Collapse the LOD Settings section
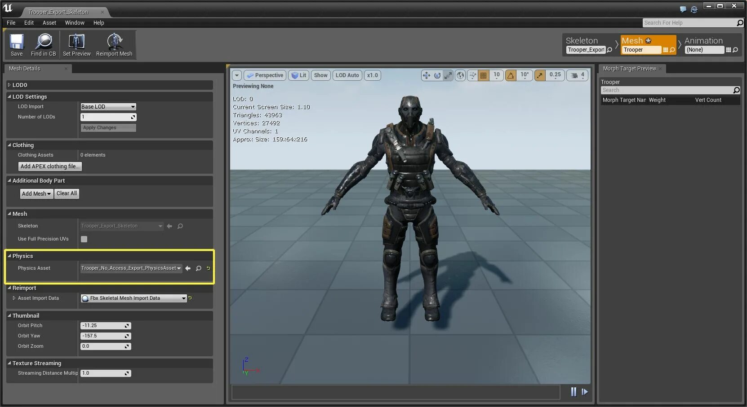Viewport: 747px width, 407px height. pyautogui.click(x=9, y=96)
